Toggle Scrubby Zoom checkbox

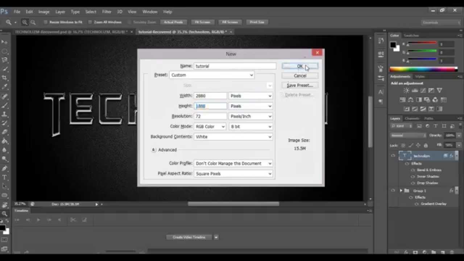point(129,22)
